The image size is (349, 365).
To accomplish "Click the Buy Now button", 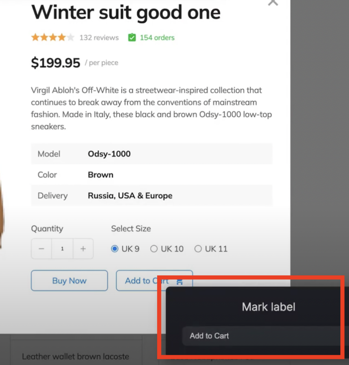I will [69, 280].
